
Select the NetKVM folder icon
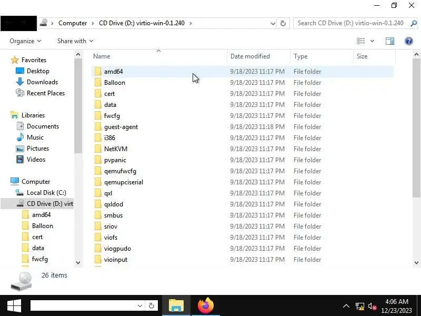click(x=98, y=149)
